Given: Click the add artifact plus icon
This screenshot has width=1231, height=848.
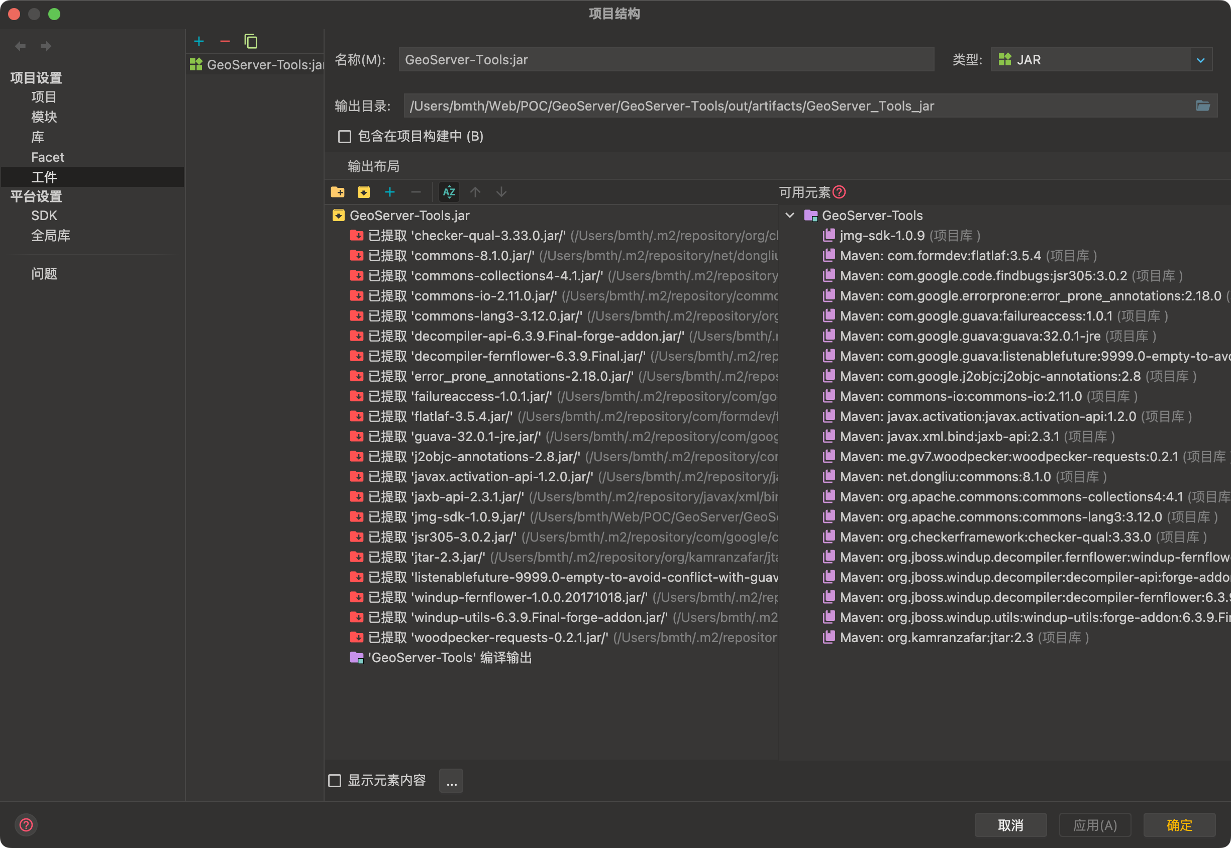Looking at the screenshot, I should click(x=198, y=41).
